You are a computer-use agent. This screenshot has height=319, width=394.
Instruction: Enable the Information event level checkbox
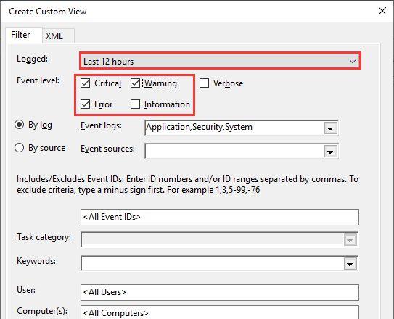[135, 104]
